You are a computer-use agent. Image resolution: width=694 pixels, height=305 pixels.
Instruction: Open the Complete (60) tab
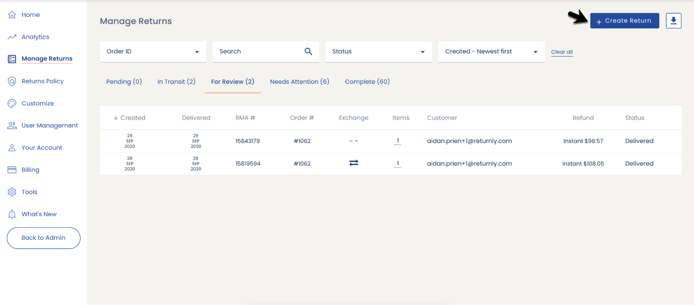click(367, 82)
